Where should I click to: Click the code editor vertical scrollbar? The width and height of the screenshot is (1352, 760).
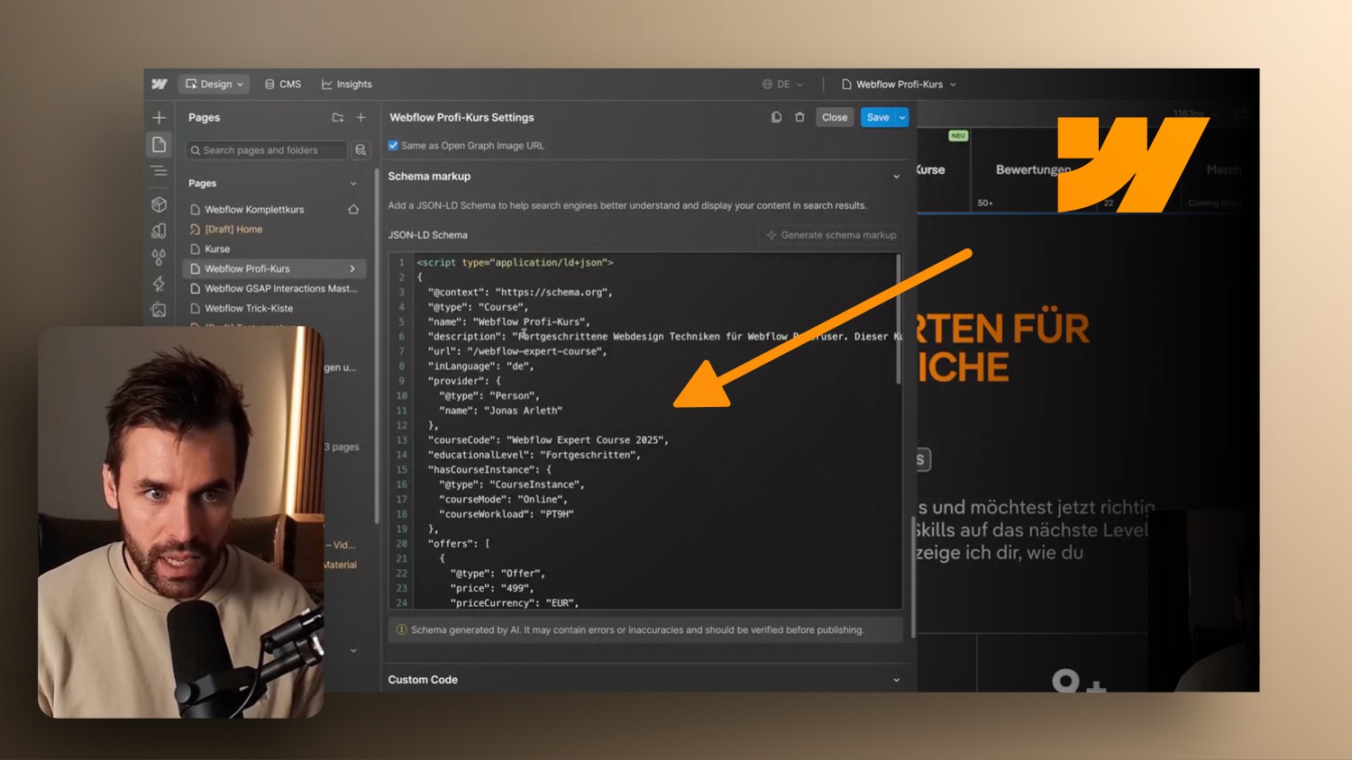[x=899, y=320]
